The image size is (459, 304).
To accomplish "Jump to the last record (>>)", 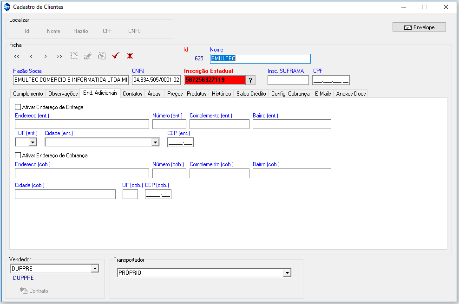I will (x=59, y=56).
